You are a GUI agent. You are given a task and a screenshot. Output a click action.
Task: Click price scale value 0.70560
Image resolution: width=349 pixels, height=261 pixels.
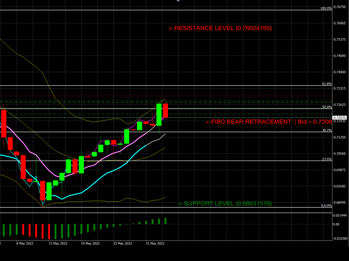(x=340, y=153)
